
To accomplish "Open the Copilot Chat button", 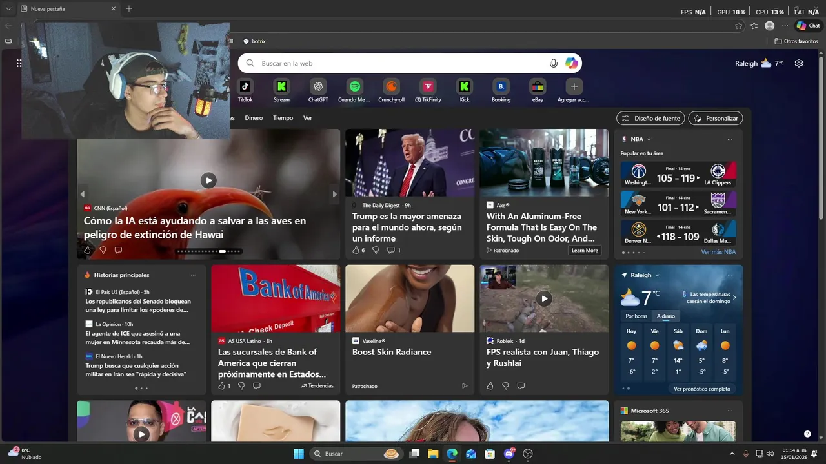I will pos(808,26).
